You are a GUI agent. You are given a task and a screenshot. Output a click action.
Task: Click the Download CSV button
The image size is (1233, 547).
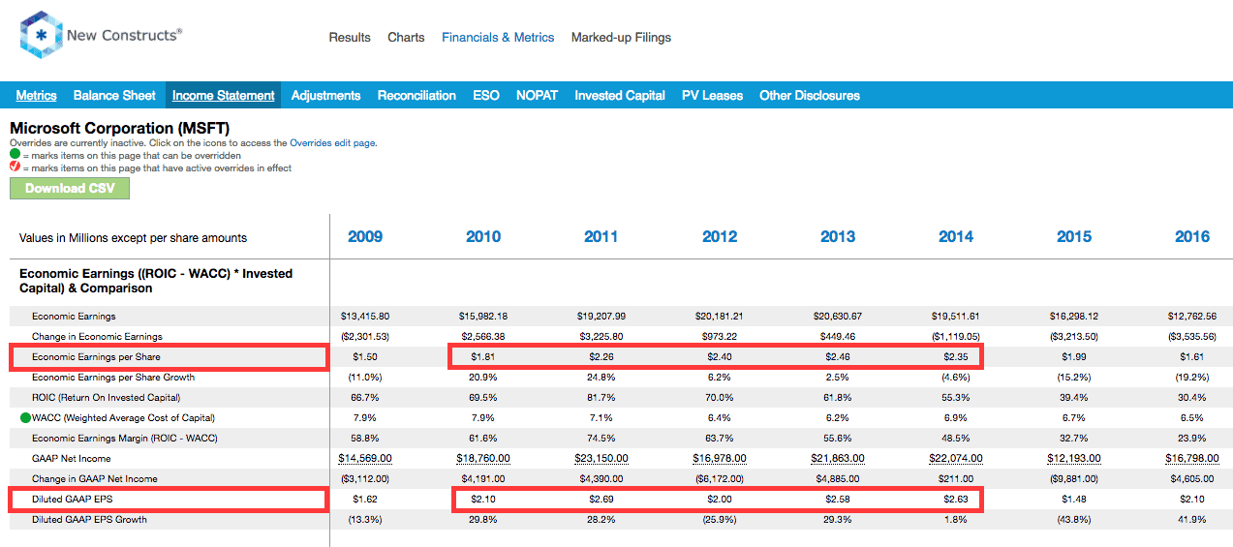pyautogui.click(x=70, y=188)
